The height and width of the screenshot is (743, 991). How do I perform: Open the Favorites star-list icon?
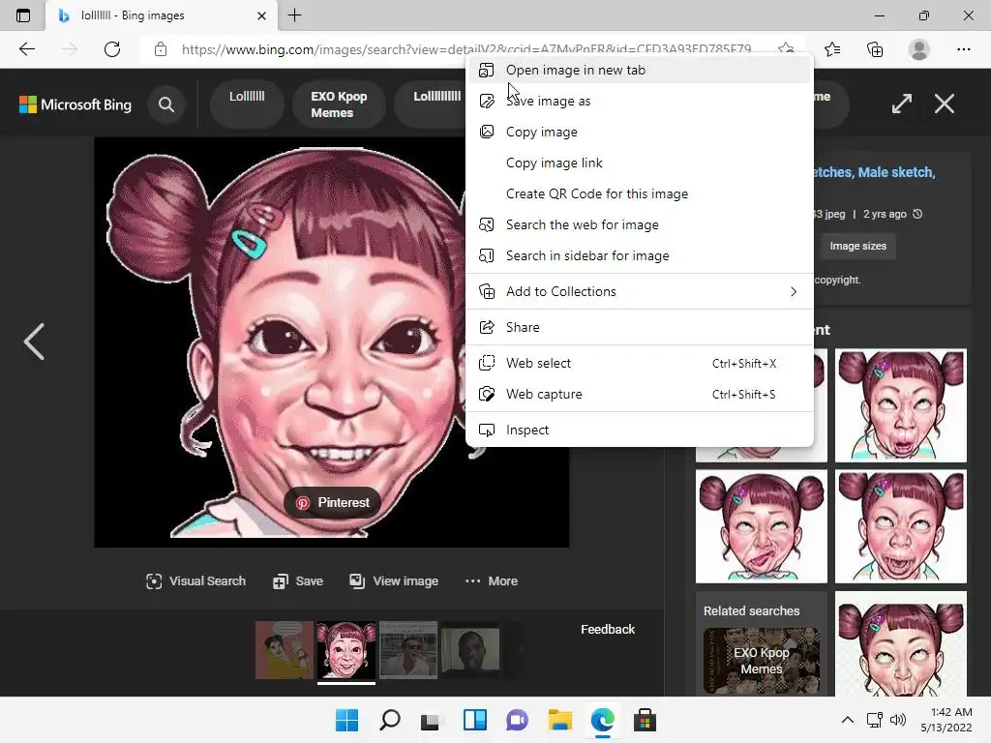pos(832,49)
